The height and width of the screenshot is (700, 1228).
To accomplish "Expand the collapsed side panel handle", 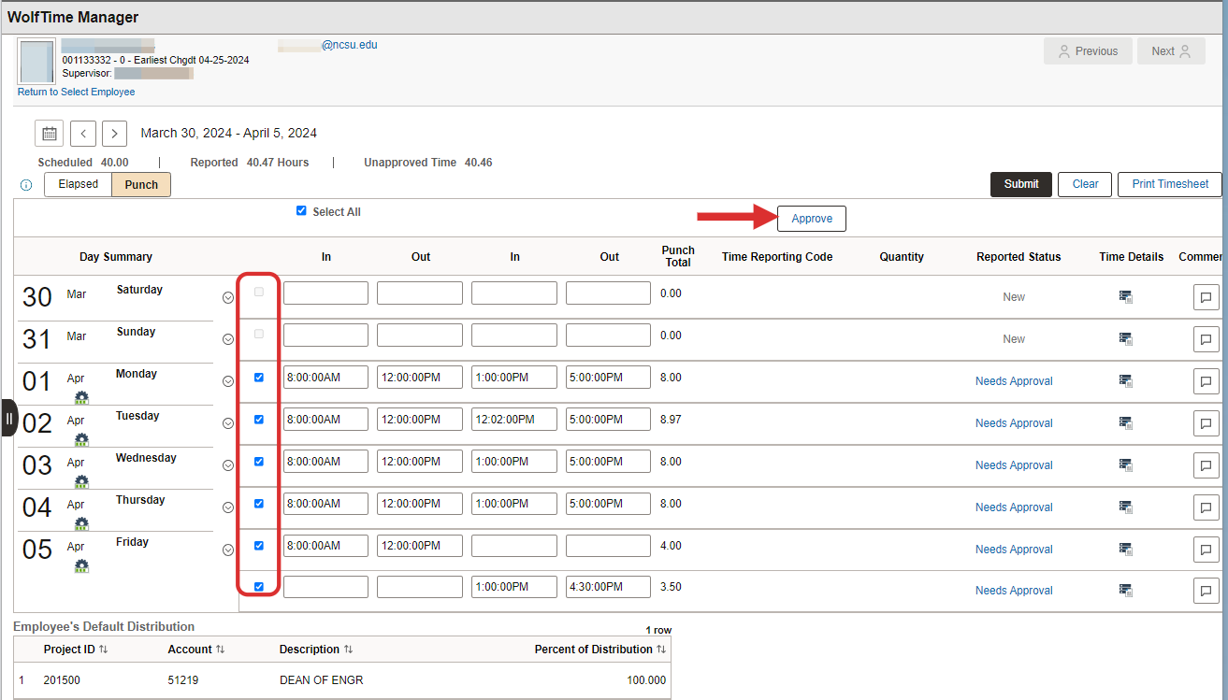I will pyautogui.click(x=9, y=418).
